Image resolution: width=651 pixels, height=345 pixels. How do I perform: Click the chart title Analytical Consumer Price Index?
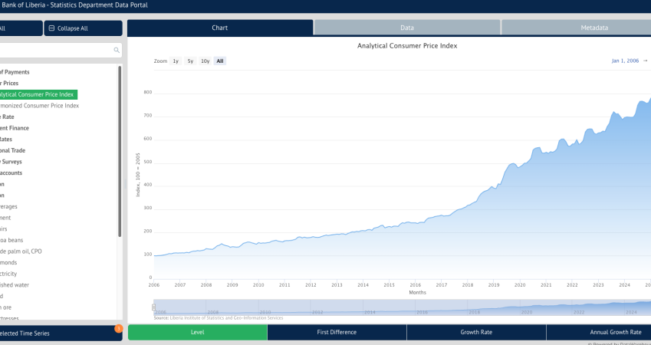[x=407, y=46]
